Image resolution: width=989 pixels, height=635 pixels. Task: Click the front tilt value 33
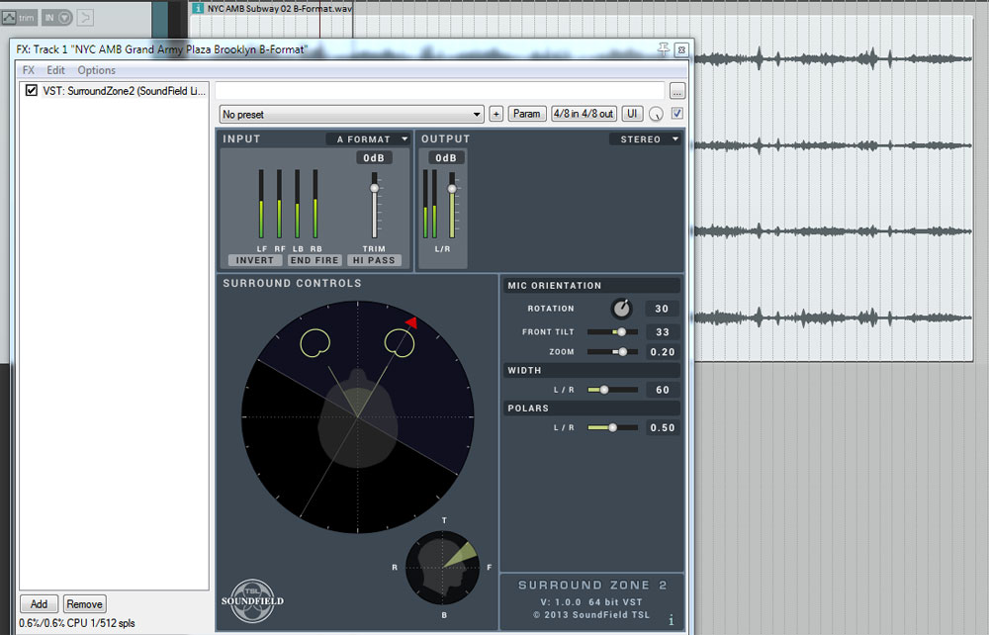pos(662,331)
